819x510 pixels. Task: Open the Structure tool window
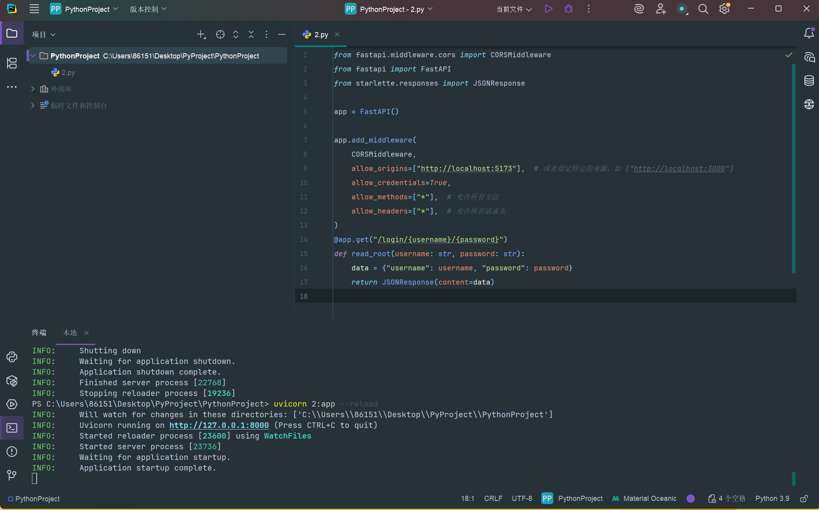point(12,63)
